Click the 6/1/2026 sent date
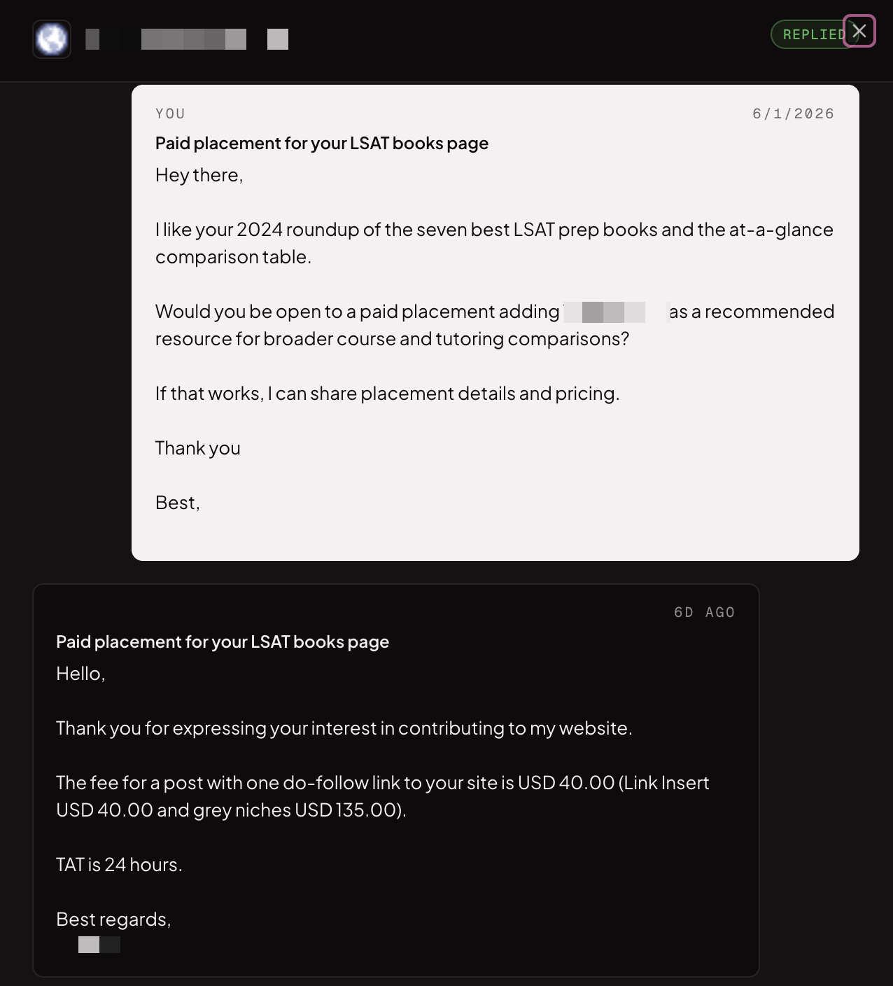Viewport: 893px width, 986px height. coord(793,113)
